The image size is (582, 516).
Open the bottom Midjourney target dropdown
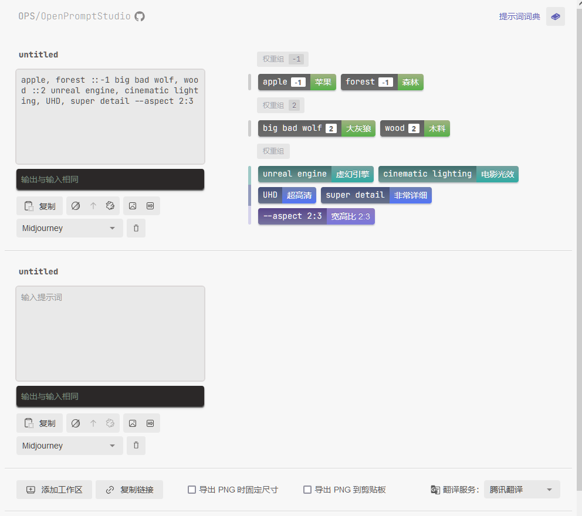click(x=69, y=446)
